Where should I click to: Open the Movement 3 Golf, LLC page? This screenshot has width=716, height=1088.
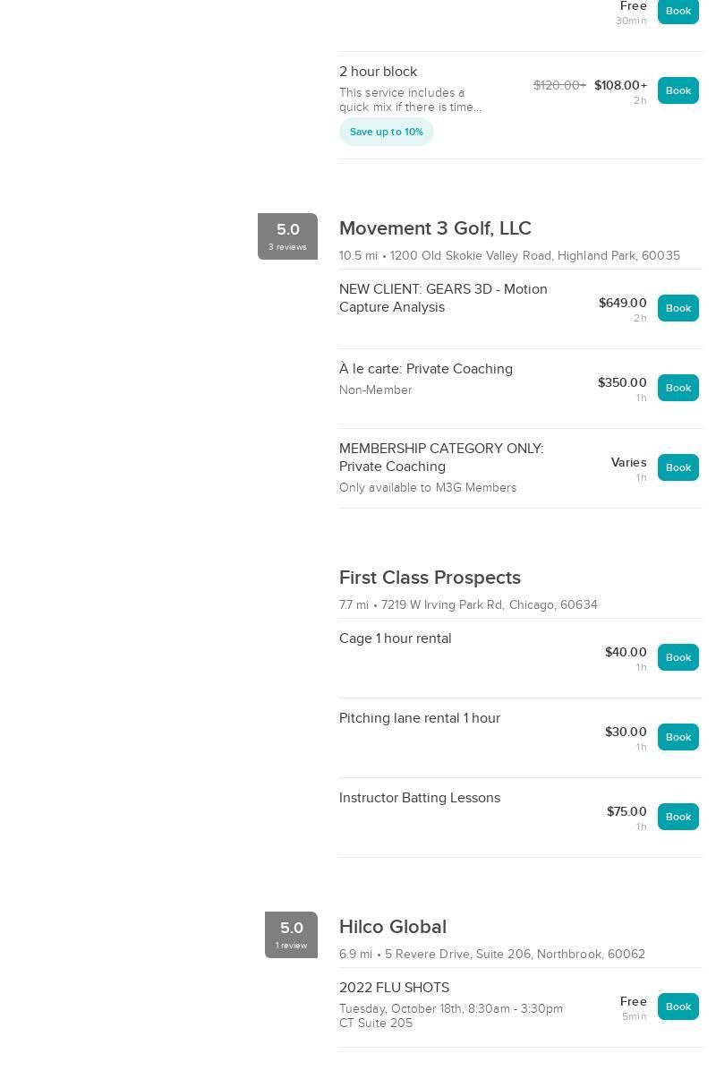(x=435, y=228)
